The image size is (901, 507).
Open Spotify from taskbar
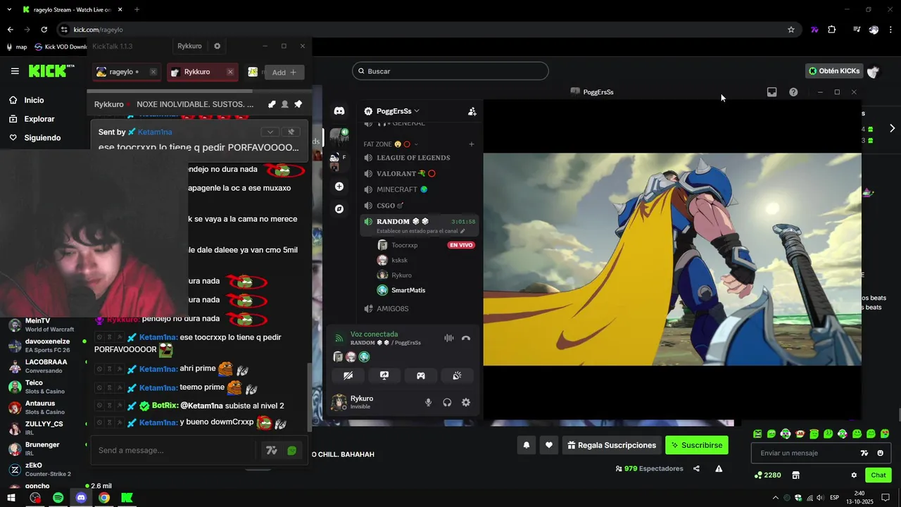(x=58, y=498)
